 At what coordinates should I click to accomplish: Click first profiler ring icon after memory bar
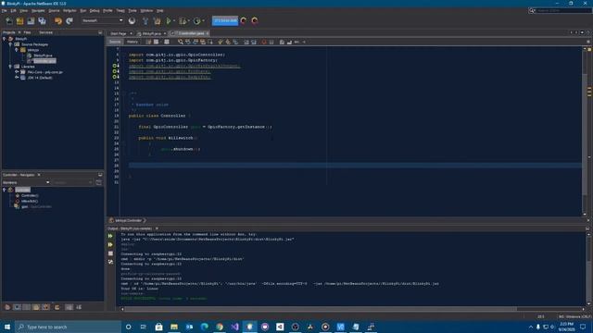pos(244,20)
